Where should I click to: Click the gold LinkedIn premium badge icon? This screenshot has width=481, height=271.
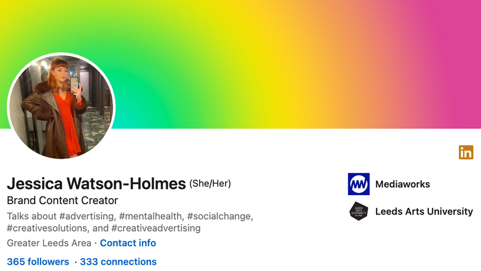click(466, 153)
